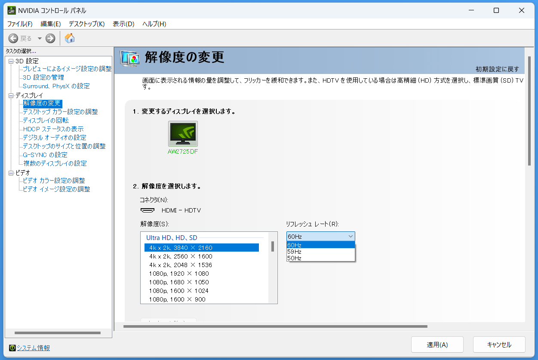Click the main panel horizontal scrollbar
The image size is (538, 360).
[275, 326]
